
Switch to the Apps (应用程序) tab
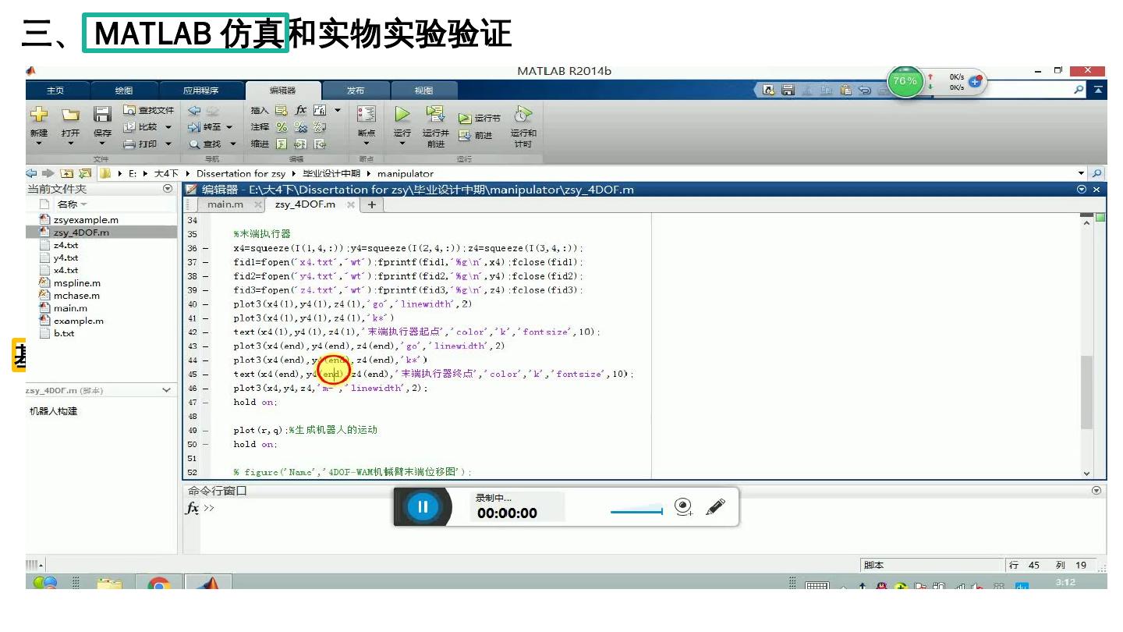pyautogui.click(x=201, y=91)
